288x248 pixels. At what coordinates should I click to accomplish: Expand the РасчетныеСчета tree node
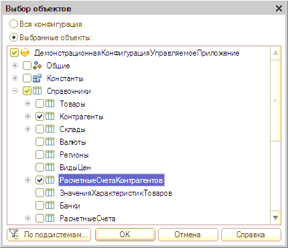pos(27,219)
